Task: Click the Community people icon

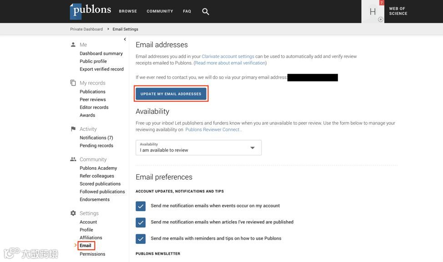Action: pyautogui.click(x=73, y=159)
